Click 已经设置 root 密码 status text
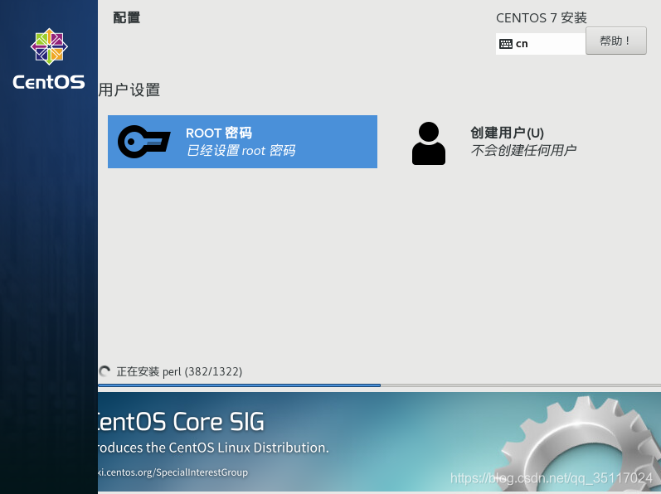Image resolution: width=661 pixels, height=494 pixels. pos(241,150)
